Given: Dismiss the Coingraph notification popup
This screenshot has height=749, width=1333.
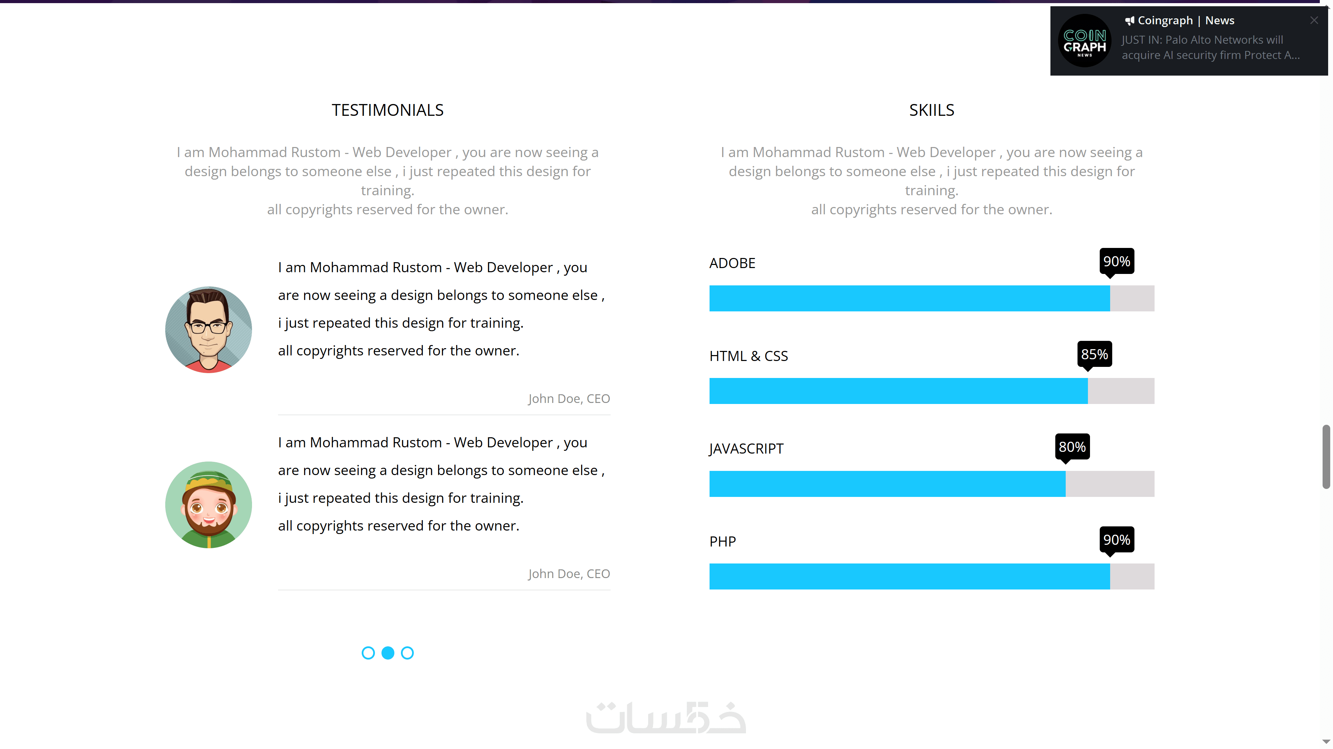Looking at the screenshot, I should tap(1314, 21).
